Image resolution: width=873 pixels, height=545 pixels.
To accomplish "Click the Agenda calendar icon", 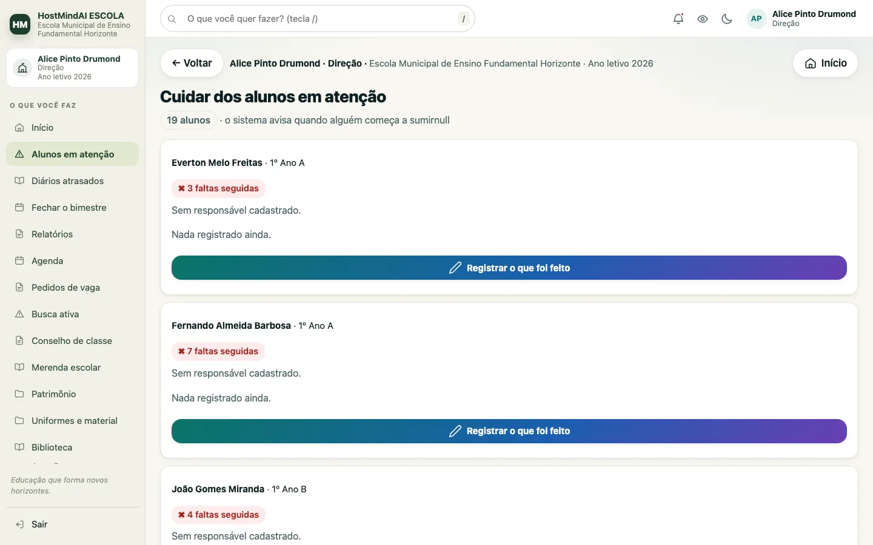I will pos(19,261).
